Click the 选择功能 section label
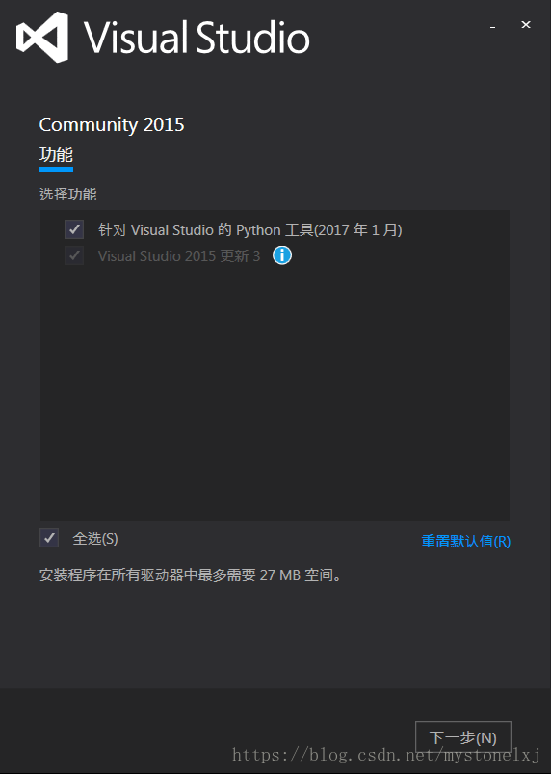The width and height of the screenshot is (551, 774). [68, 194]
